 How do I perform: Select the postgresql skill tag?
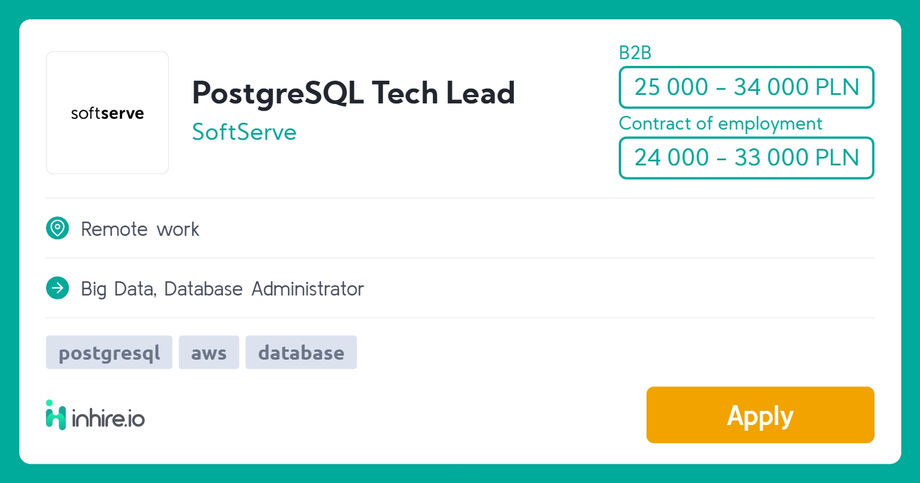tap(109, 353)
